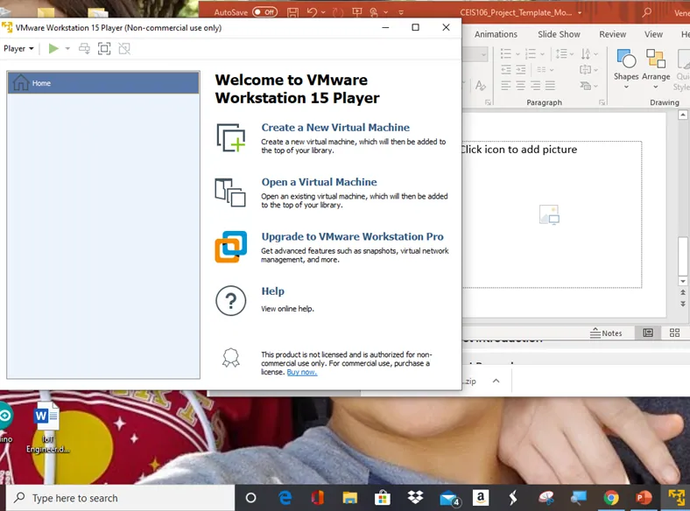Click Notes button in PowerPoint status bar
Image resolution: width=690 pixels, height=511 pixels.
606,332
